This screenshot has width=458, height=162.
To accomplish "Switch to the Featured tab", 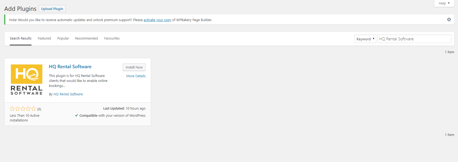I will (44, 38).
